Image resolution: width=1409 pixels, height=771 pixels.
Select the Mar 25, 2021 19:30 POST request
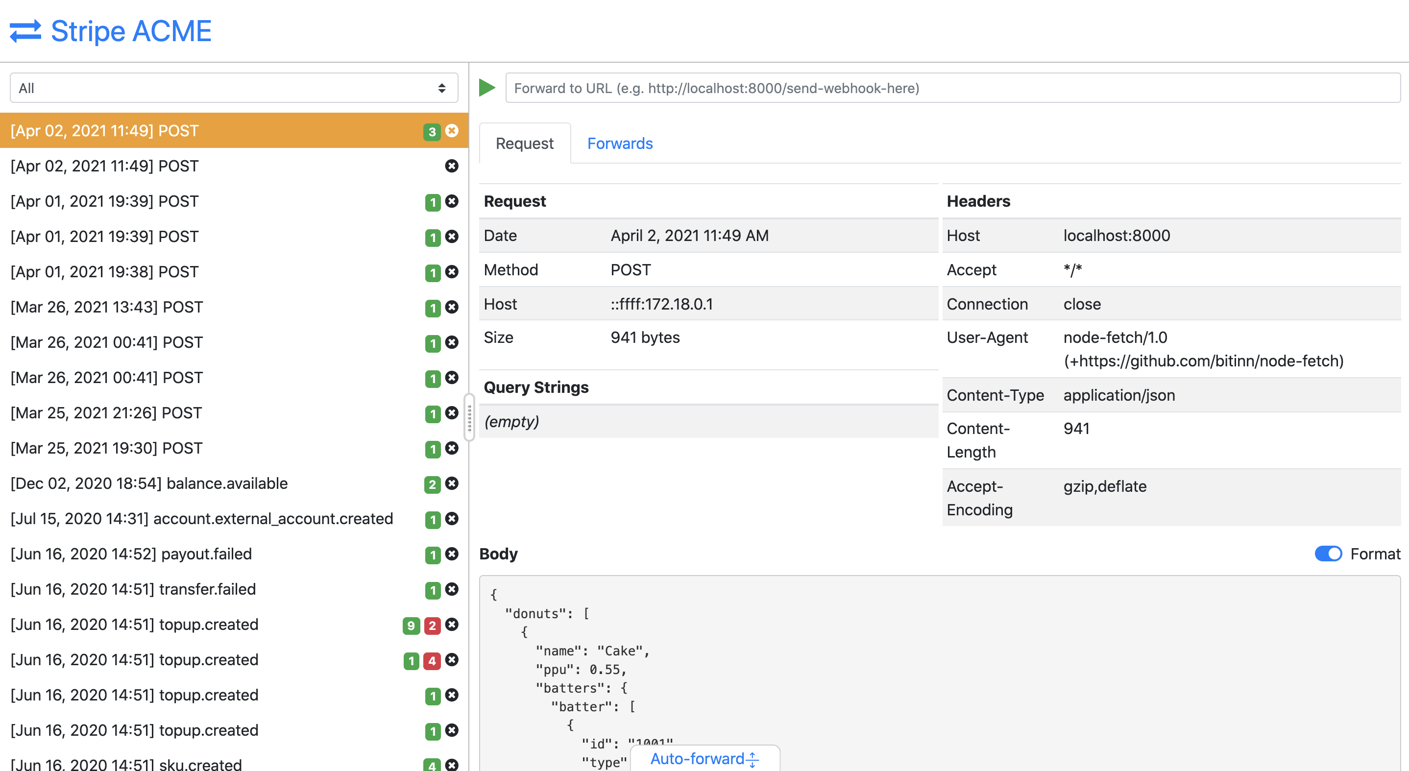(234, 448)
